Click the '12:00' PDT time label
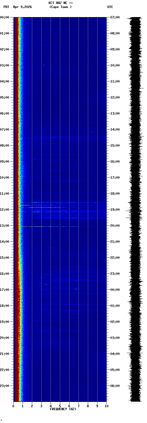This screenshot has width=147, height=423. pyautogui.click(x=5, y=210)
